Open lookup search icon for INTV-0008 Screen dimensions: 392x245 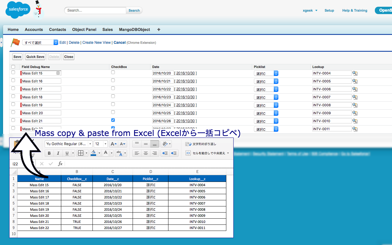(355, 105)
